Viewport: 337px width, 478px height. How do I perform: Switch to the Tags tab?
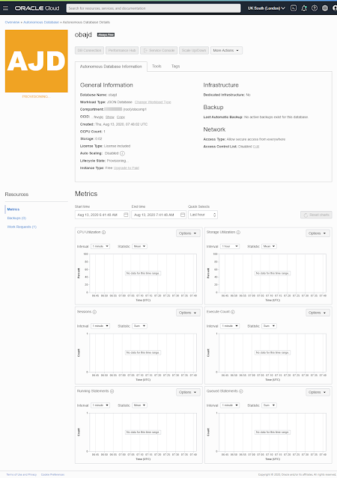175,66
